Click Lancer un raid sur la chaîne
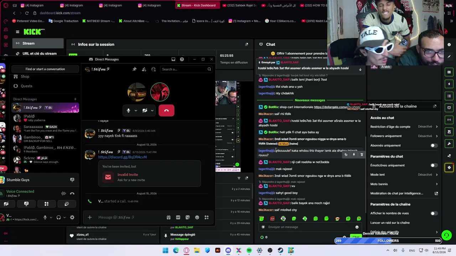 390,223
